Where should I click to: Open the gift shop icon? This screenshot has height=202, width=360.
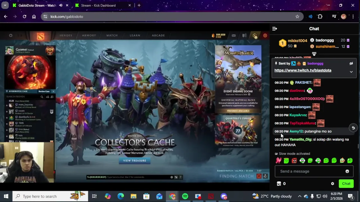(279, 184)
